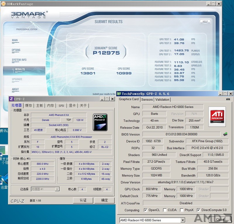Select the 缓存 tab in CPU-Z
This screenshot has height=224, width=234.
[x=28, y=106]
